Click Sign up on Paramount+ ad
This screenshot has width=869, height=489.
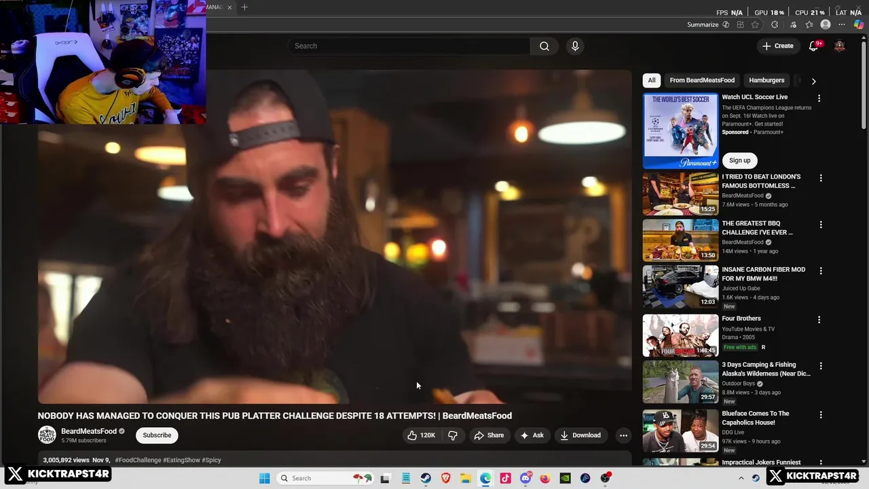(740, 160)
